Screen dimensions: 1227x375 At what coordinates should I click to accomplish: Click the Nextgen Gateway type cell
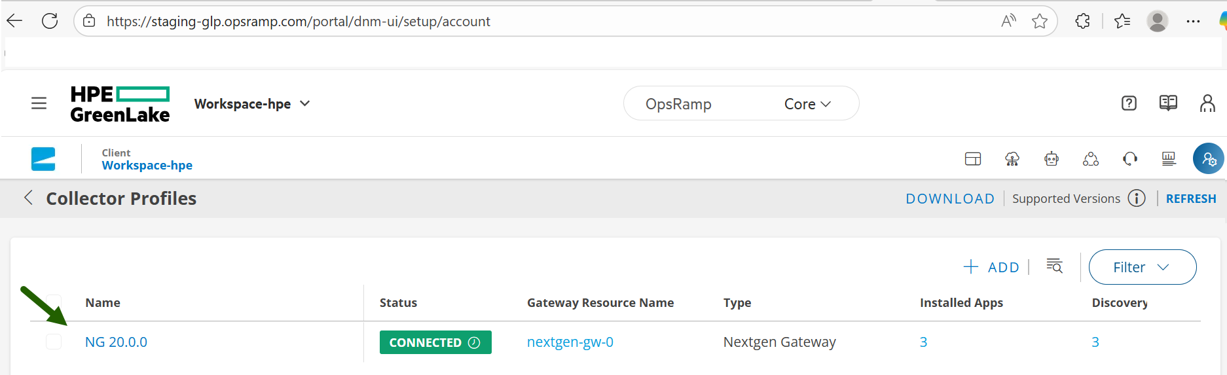(x=779, y=342)
